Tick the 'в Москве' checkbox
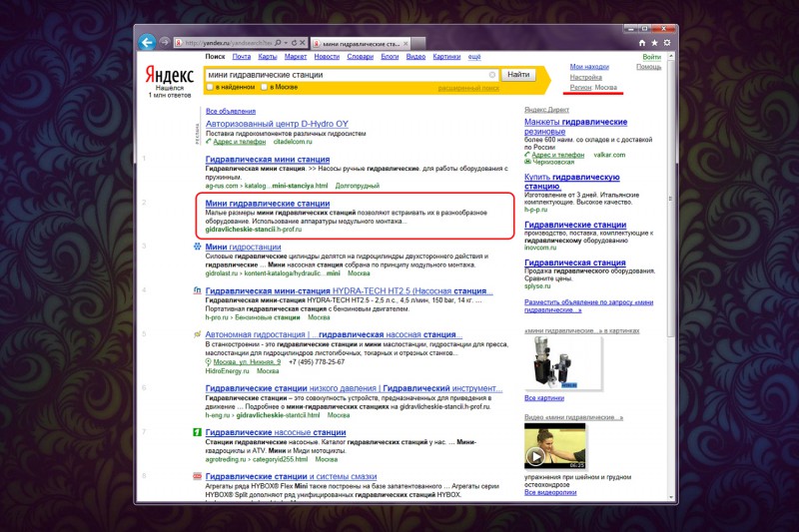799x532 pixels. coord(264,87)
